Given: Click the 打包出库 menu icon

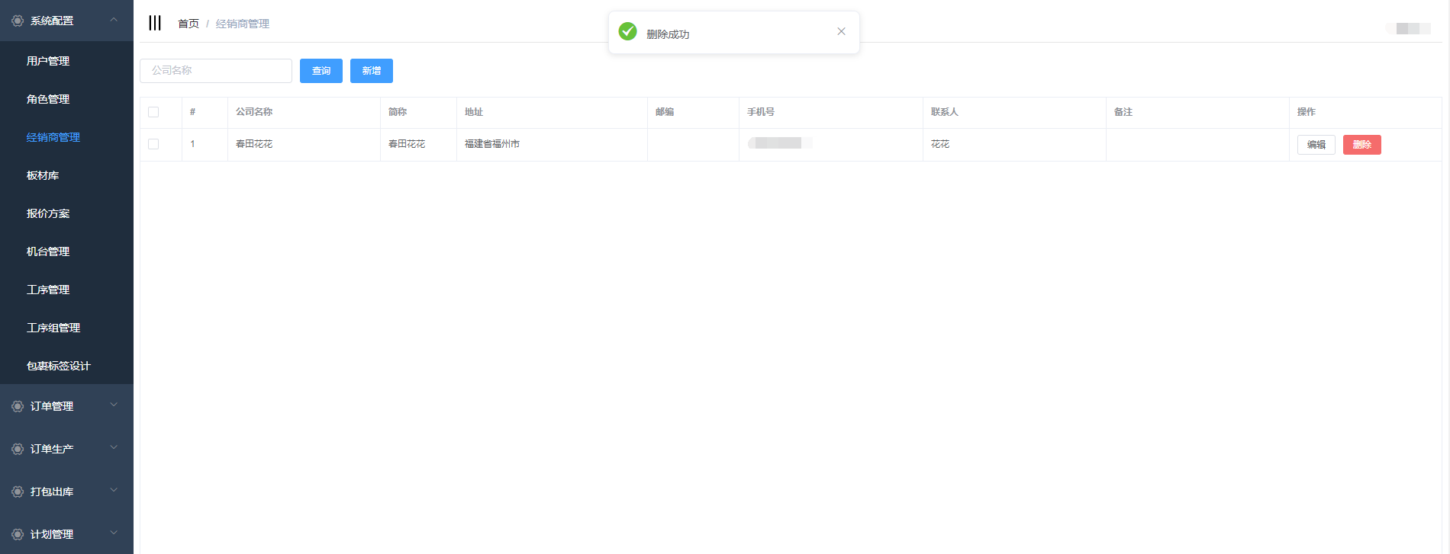Looking at the screenshot, I should (18, 492).
